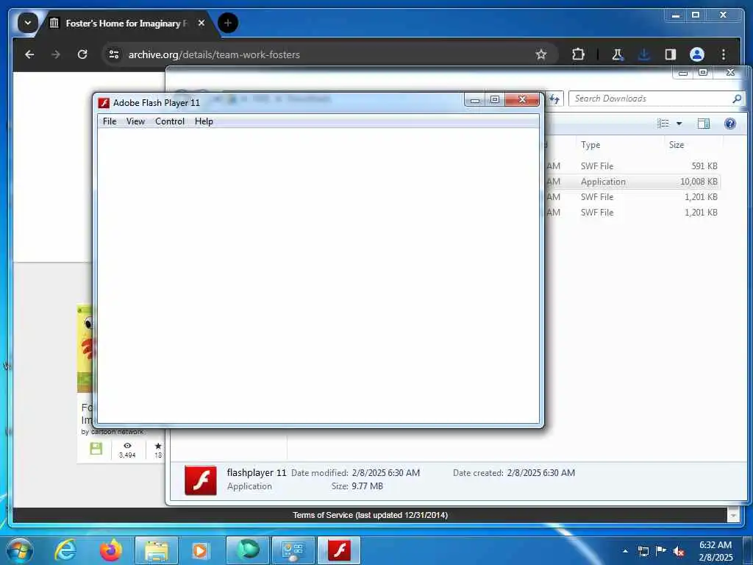Open the clock showing 6:32 AM
This screenshot has height=565, width=753.
pyautogui.click(x=715, y=551)
